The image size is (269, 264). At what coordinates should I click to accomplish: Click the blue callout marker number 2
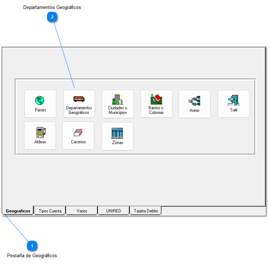tap(52, 17)
